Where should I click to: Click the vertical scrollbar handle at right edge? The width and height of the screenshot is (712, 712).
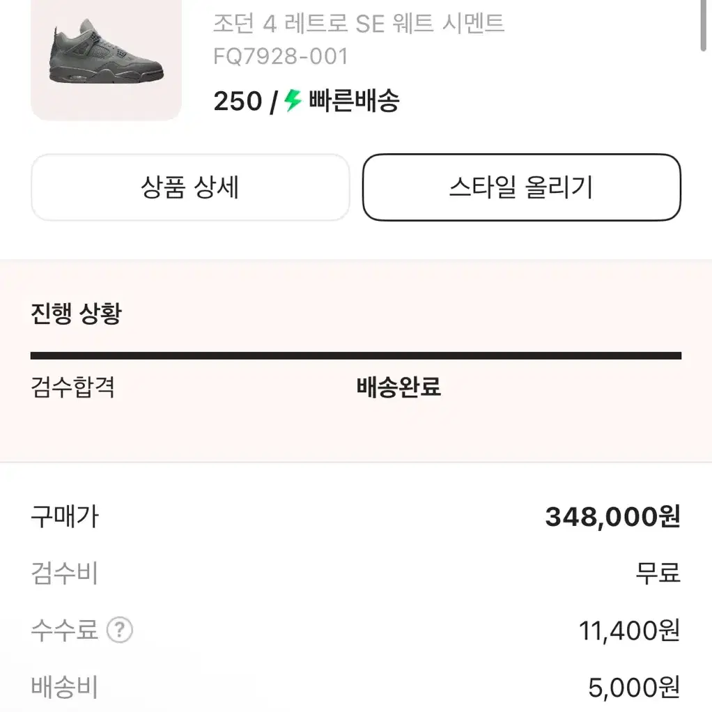(x=704, y=25)
